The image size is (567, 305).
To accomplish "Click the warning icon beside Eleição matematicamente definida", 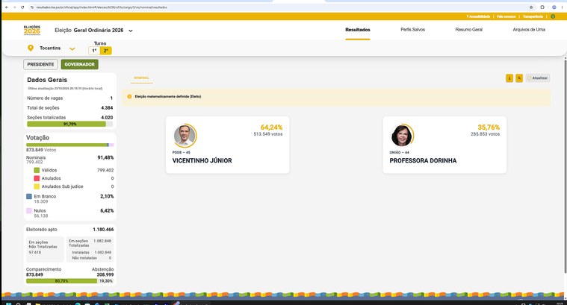I will (x=129, y=96).
